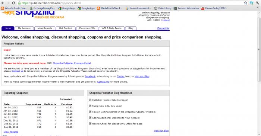Image resolution: width=261 pixels, height=136 pixels.
Task: Open the Account Information bookmark
Action: click(x=186, y=8)
